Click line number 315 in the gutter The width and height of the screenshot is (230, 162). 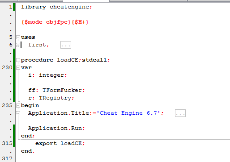(7, 143)
